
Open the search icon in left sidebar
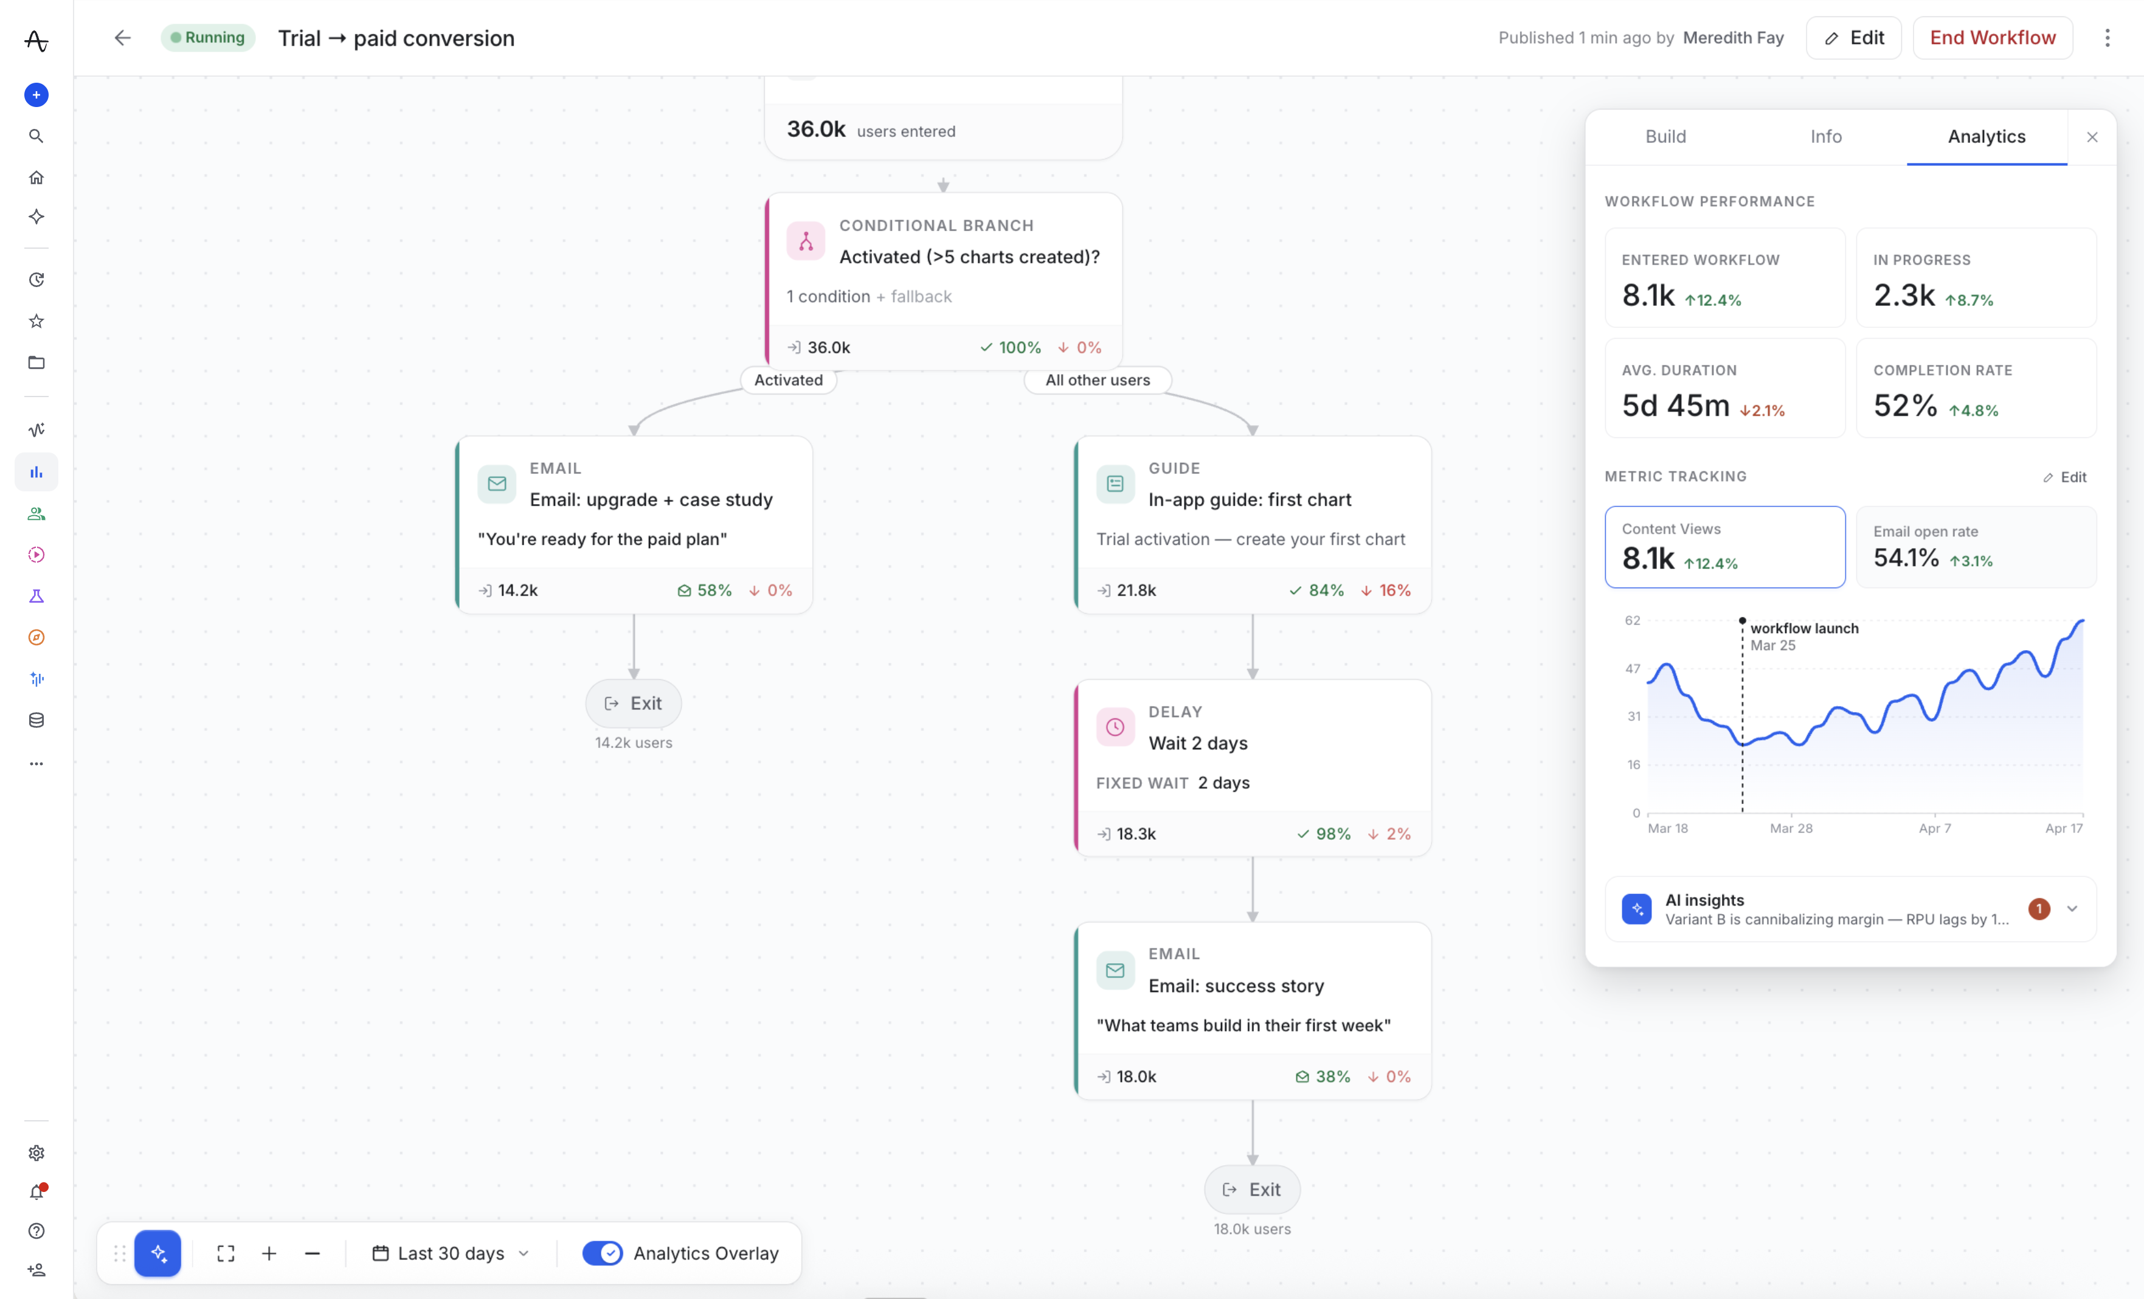tap(36, 136)
